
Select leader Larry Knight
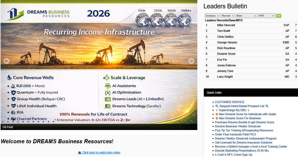click(x=225, y=77)
